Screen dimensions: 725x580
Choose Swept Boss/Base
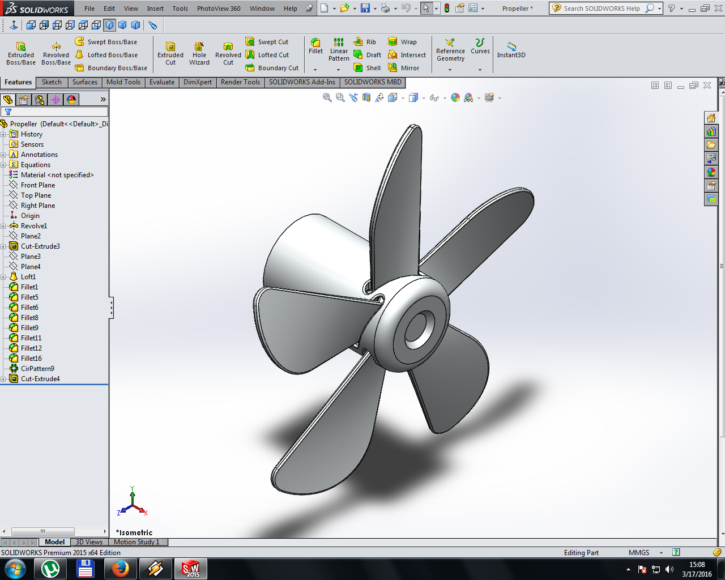pos(106,42)
